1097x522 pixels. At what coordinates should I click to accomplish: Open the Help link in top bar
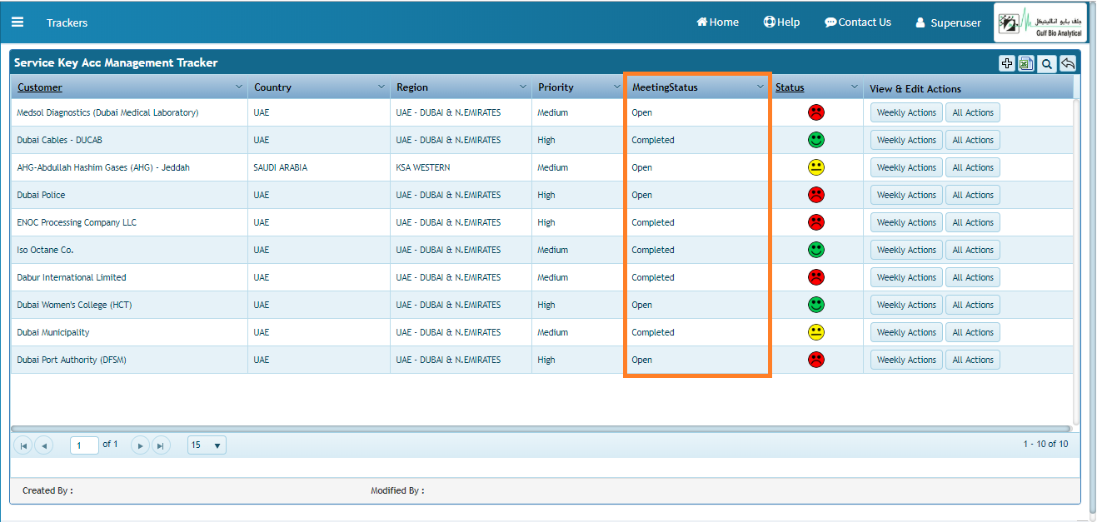click(781, 22)
